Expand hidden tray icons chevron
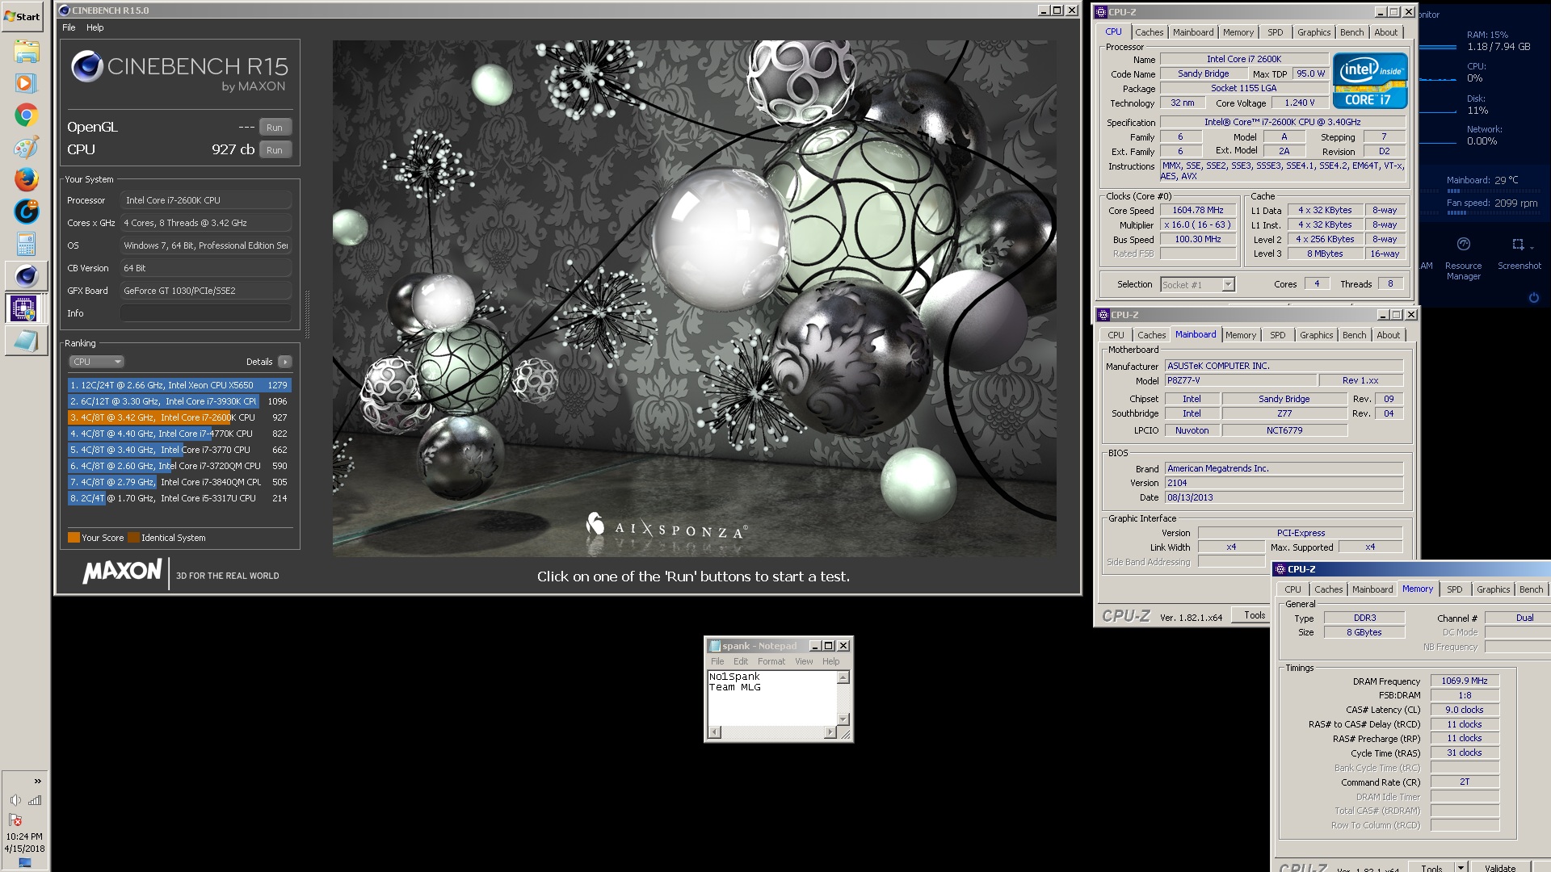Viewport: 1551px width, 872px height. [x=37, y=781]
